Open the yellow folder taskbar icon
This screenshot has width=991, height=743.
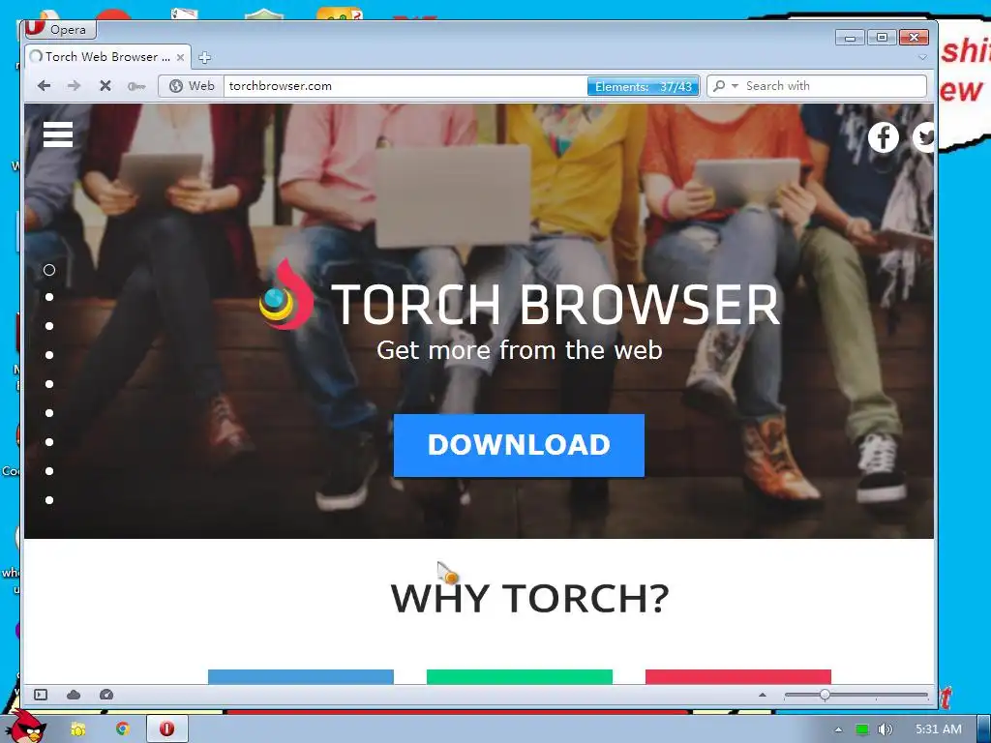point(77,729)
